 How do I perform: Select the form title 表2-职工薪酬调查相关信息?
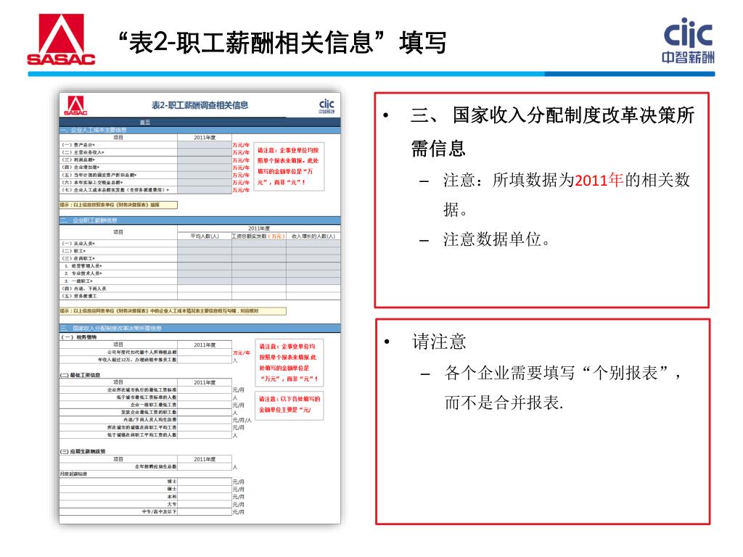click(200, 105)
